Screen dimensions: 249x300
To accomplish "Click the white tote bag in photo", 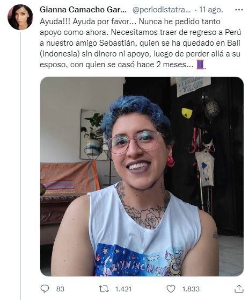I will coord(204,168).
